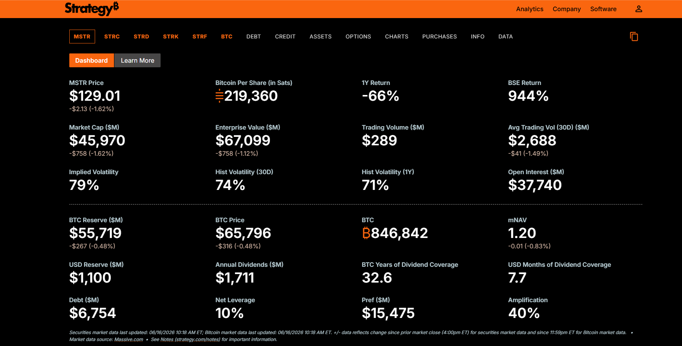Open the user account icon

point(638,9)
